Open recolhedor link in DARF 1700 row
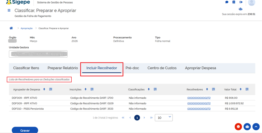262x133 pixels. (x=199, y=98)
